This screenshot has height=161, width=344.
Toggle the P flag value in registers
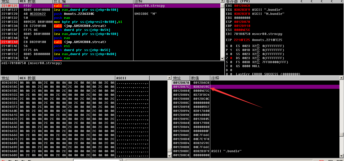[231, 50]
